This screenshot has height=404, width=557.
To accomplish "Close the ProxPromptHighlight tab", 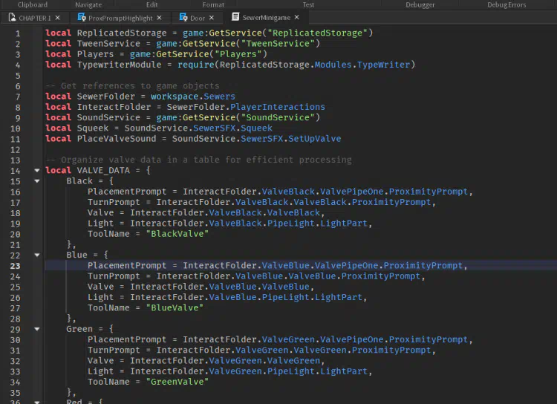I will (x=159, y=18).
